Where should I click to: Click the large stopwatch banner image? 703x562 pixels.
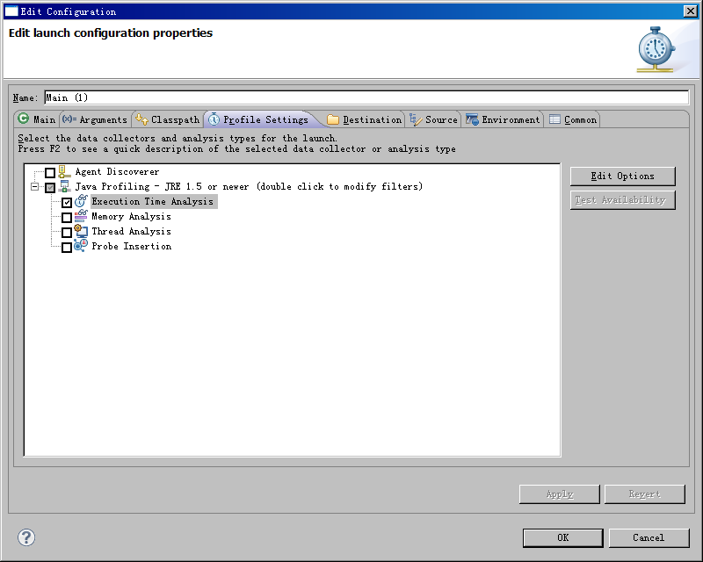[x=656, y=50]
